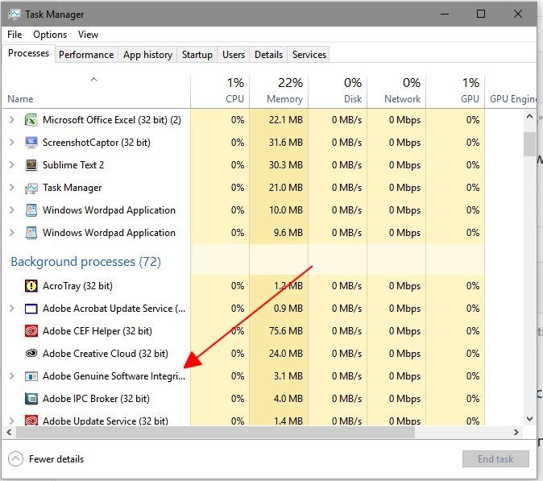Expand the Task Manager process entry
The width and height of the screenshot is (543, 481).
(12, 188)
